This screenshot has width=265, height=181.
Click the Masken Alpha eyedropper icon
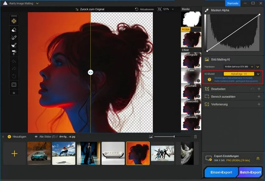coord(206,10)
